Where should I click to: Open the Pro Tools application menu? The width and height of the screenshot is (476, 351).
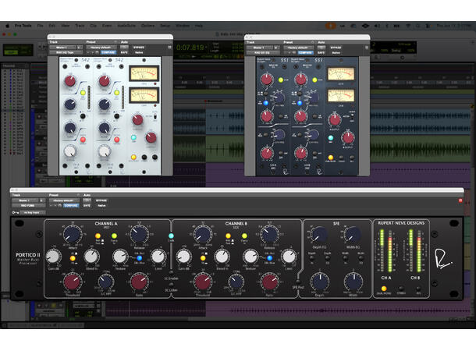tap(23, 26)
